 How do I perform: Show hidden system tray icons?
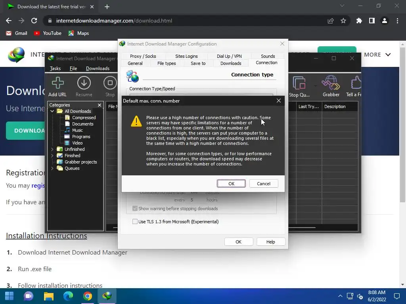340,296
